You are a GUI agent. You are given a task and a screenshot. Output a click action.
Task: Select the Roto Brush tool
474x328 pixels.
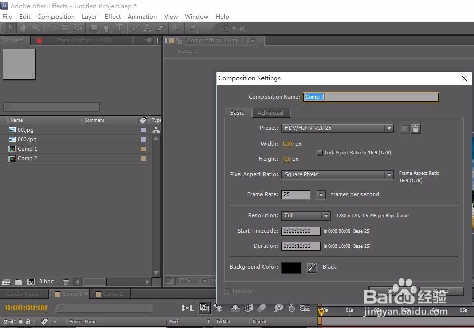[177, 28]
